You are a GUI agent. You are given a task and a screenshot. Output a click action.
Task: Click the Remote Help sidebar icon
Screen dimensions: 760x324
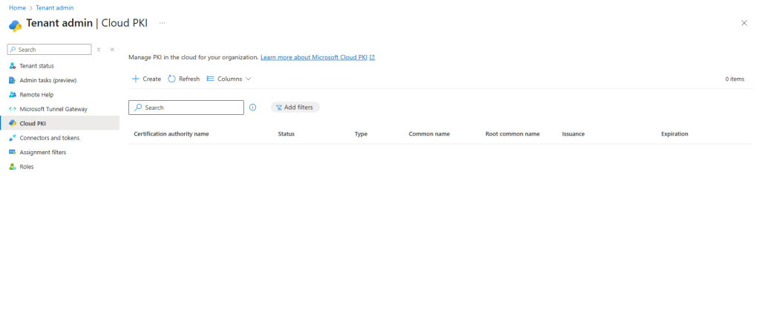tap(13, 95)
